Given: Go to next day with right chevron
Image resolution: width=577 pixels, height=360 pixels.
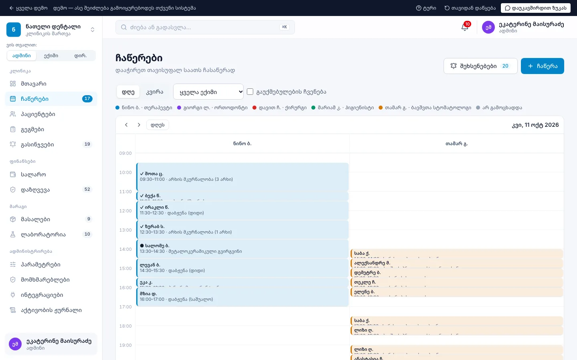Looking at the screenshot, I should click(x=139, y=125).
